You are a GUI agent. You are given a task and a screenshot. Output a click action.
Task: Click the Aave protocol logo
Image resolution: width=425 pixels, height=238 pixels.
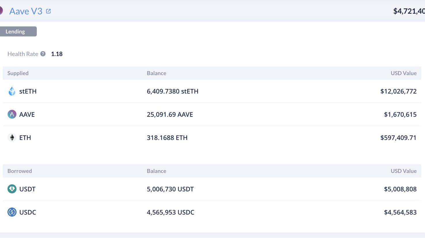[x=1, y=11]
